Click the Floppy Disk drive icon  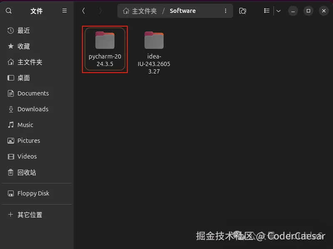click(11, 193)
